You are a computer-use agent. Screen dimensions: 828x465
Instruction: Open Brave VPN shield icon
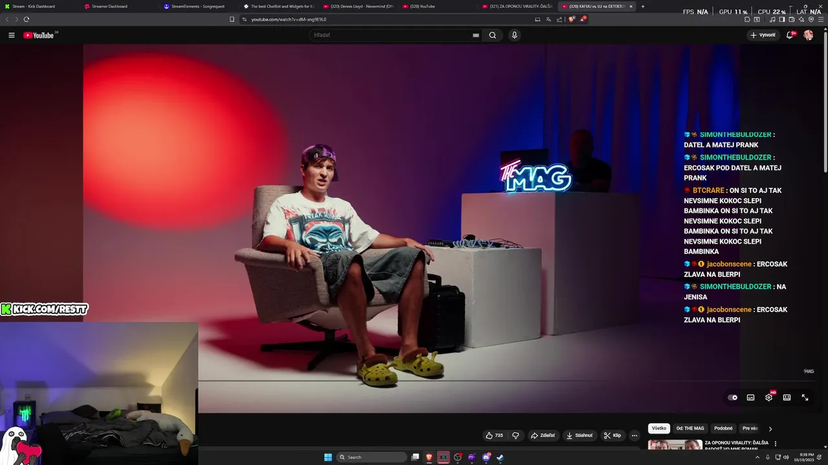(811, 19)
